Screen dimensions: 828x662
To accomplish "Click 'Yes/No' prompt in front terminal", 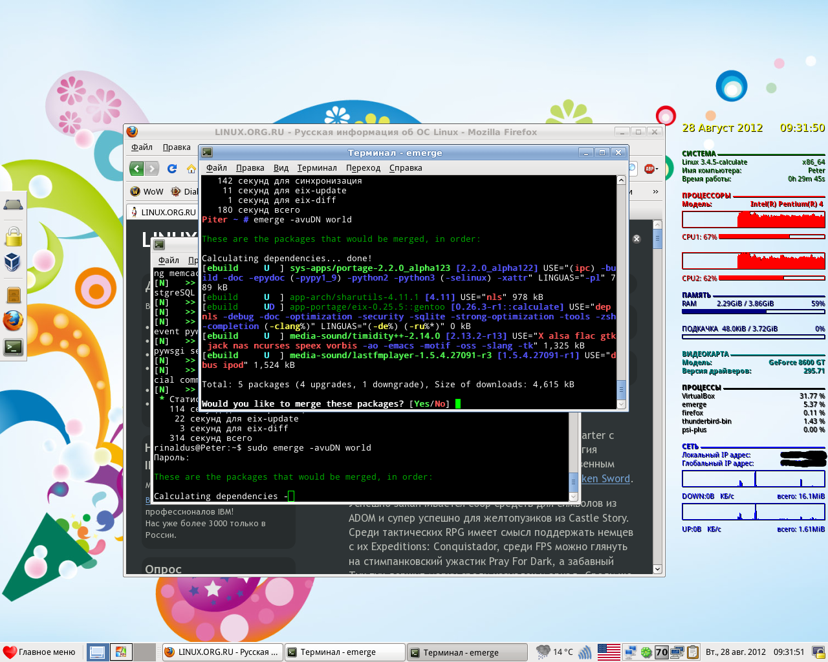I will [430, 404].
